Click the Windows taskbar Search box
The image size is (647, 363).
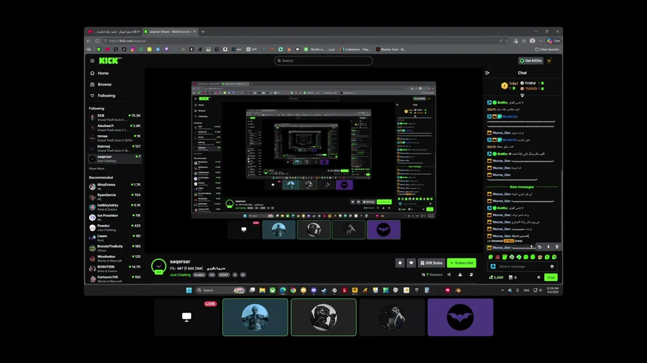221,290
